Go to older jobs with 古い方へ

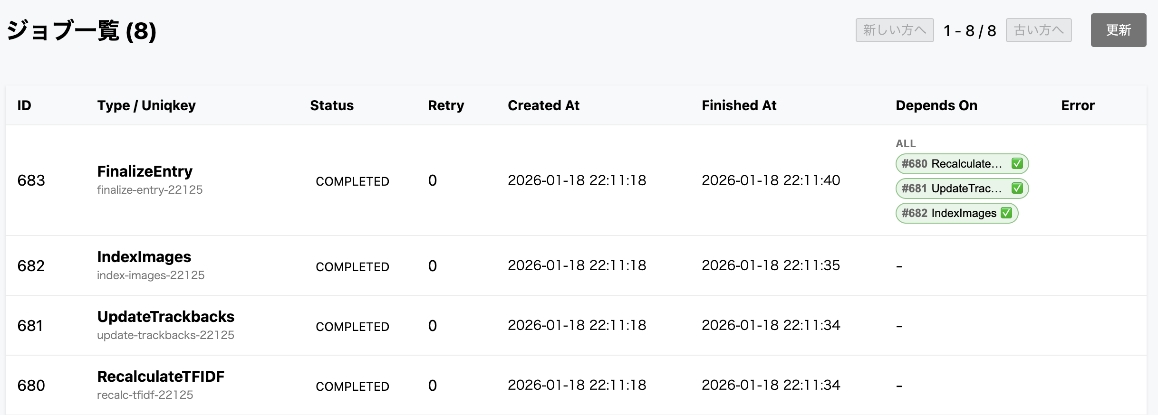1038,30
